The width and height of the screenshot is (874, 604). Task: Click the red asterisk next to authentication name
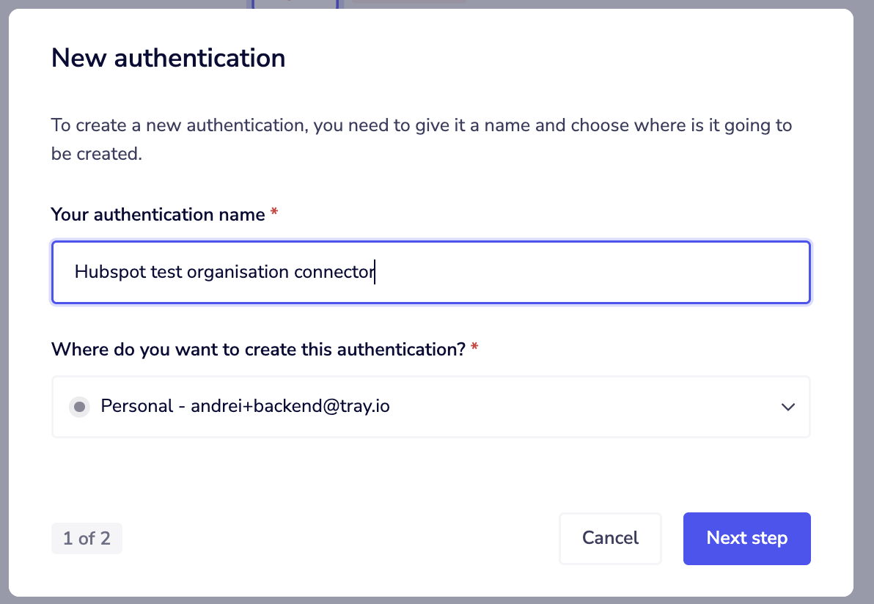273,213
